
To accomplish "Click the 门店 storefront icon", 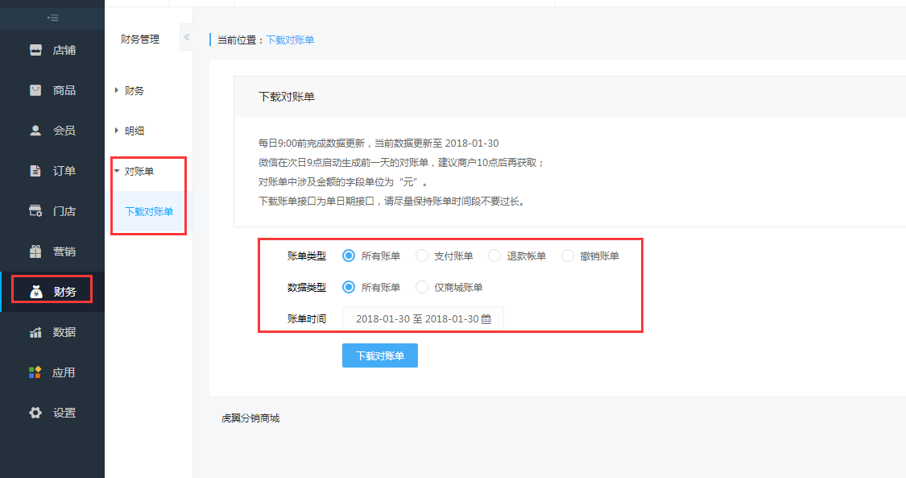I will coord(35,211).
